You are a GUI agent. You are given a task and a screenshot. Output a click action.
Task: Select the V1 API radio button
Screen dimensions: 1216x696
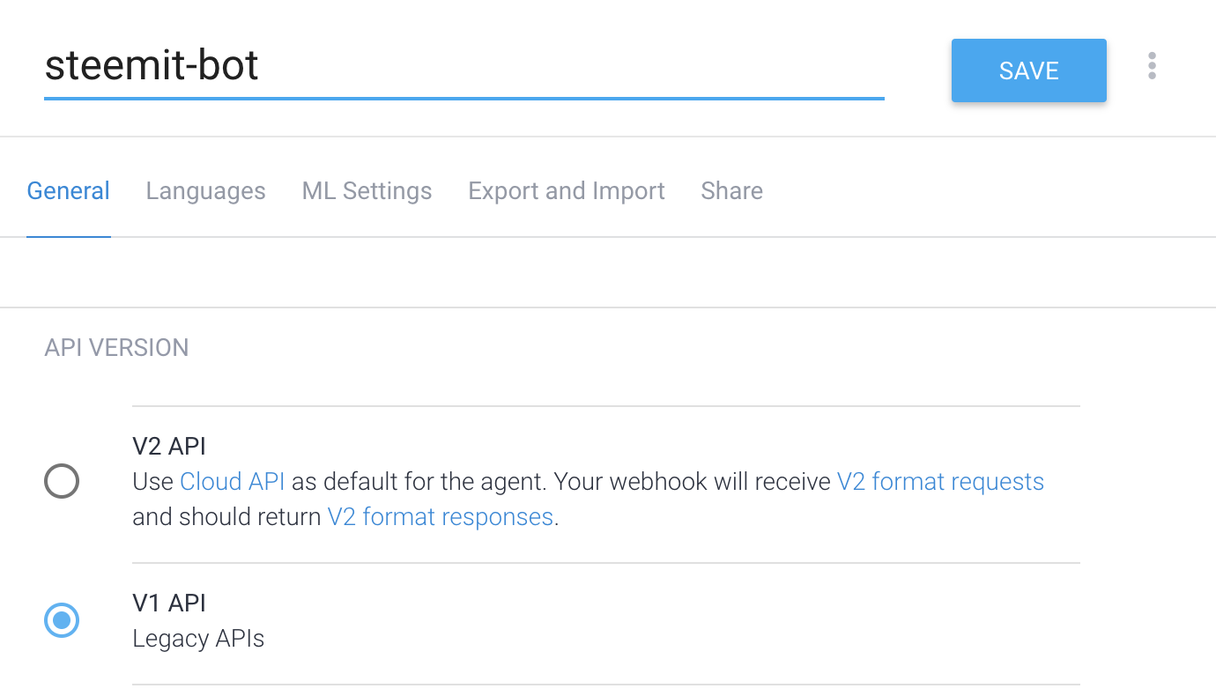tap(62, 620)
